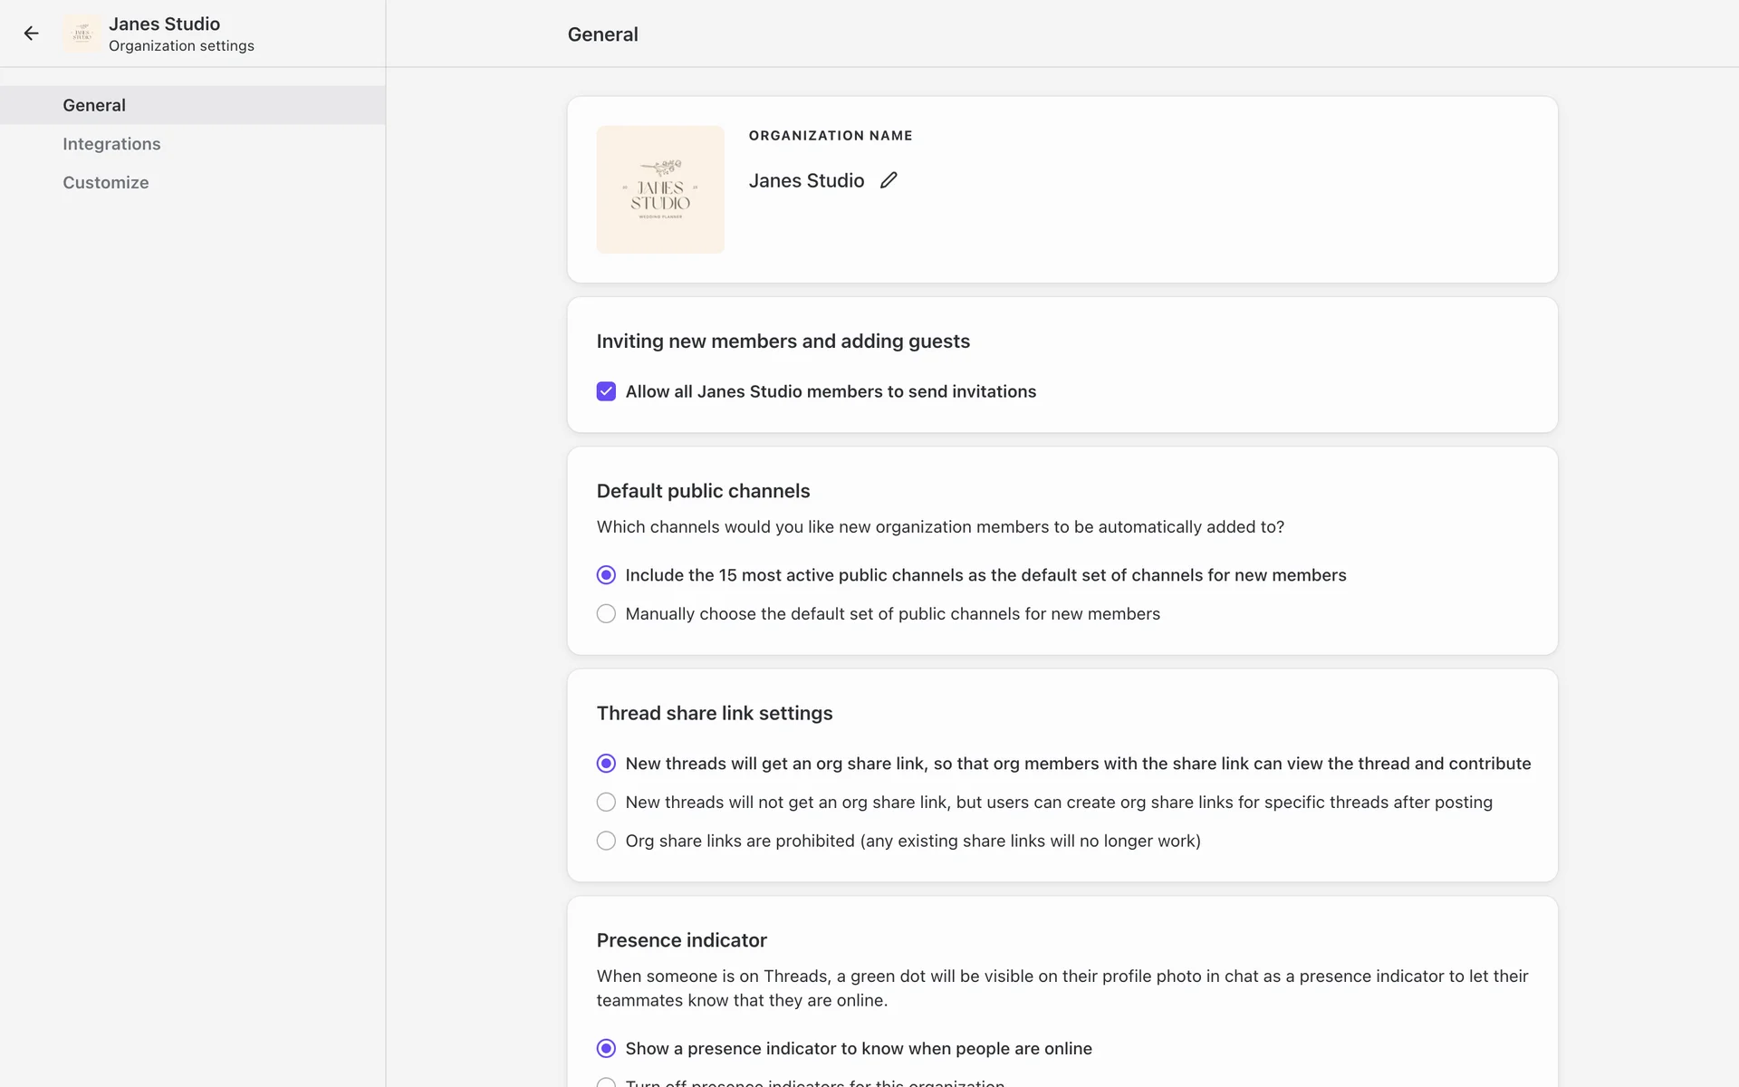Screen dimensions: 1739x1087
Task: Open the Customize settings tab
Action: 106,182
